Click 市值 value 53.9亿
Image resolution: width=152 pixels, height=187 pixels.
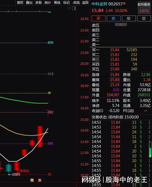(x=145, y=85)
